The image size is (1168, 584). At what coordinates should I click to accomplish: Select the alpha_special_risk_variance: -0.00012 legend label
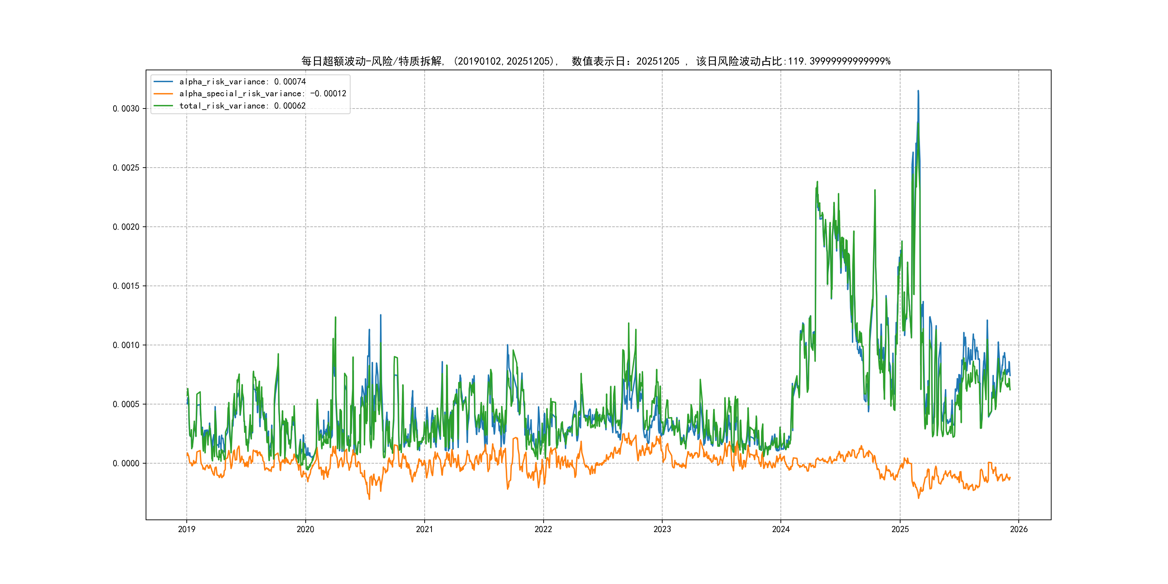point(262,94)
